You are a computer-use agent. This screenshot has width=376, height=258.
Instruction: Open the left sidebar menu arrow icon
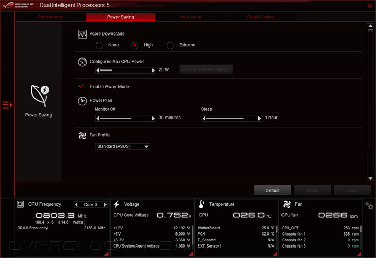click(x=7, y=105)
